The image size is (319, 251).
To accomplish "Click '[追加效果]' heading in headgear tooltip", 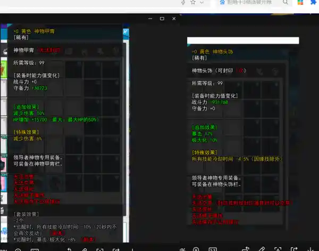I will point(204,127).
